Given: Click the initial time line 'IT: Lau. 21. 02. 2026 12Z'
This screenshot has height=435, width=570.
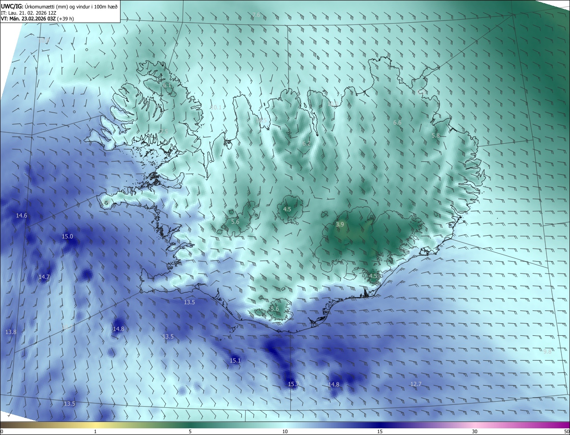Looking at the screenshot, I should tap(28, 12).
